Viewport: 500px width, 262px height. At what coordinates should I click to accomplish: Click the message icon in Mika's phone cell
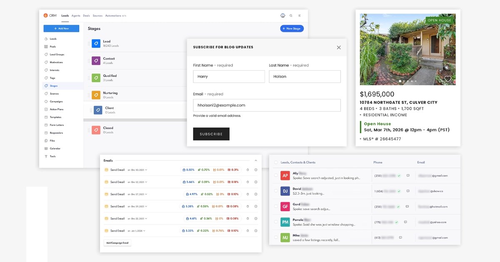(x=400, y=237)
